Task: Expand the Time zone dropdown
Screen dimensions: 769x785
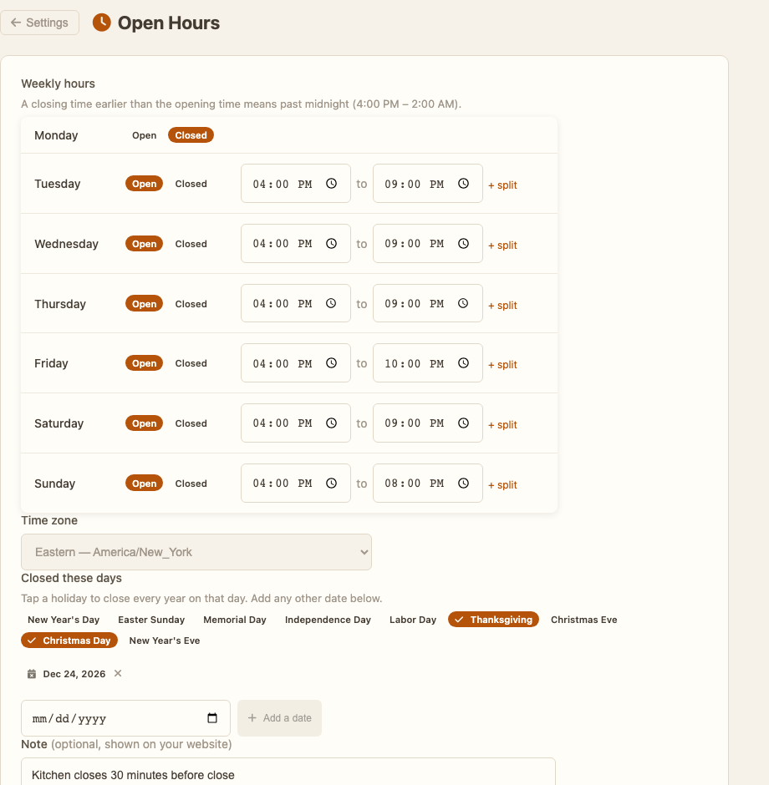Action: [x=196, y=552]
